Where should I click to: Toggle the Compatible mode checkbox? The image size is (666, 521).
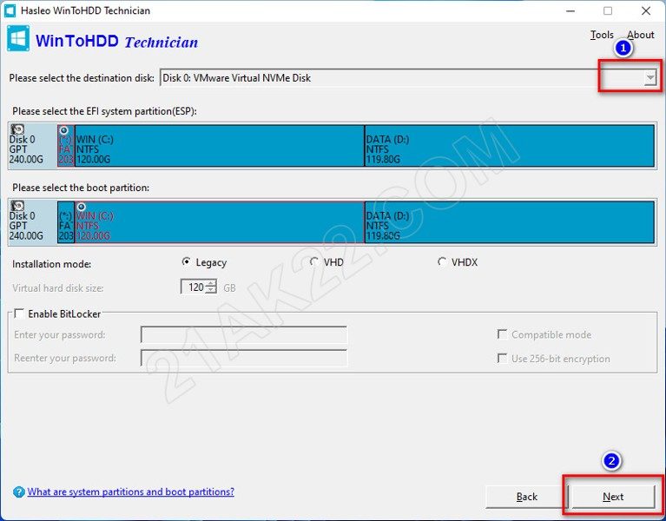502,334
